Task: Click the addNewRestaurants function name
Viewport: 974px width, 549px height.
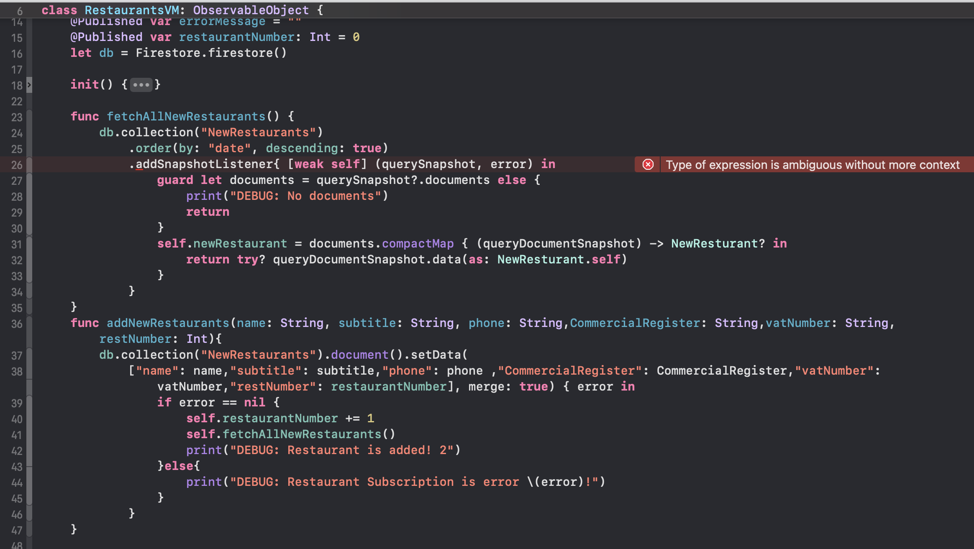Action: click(168, 323)
